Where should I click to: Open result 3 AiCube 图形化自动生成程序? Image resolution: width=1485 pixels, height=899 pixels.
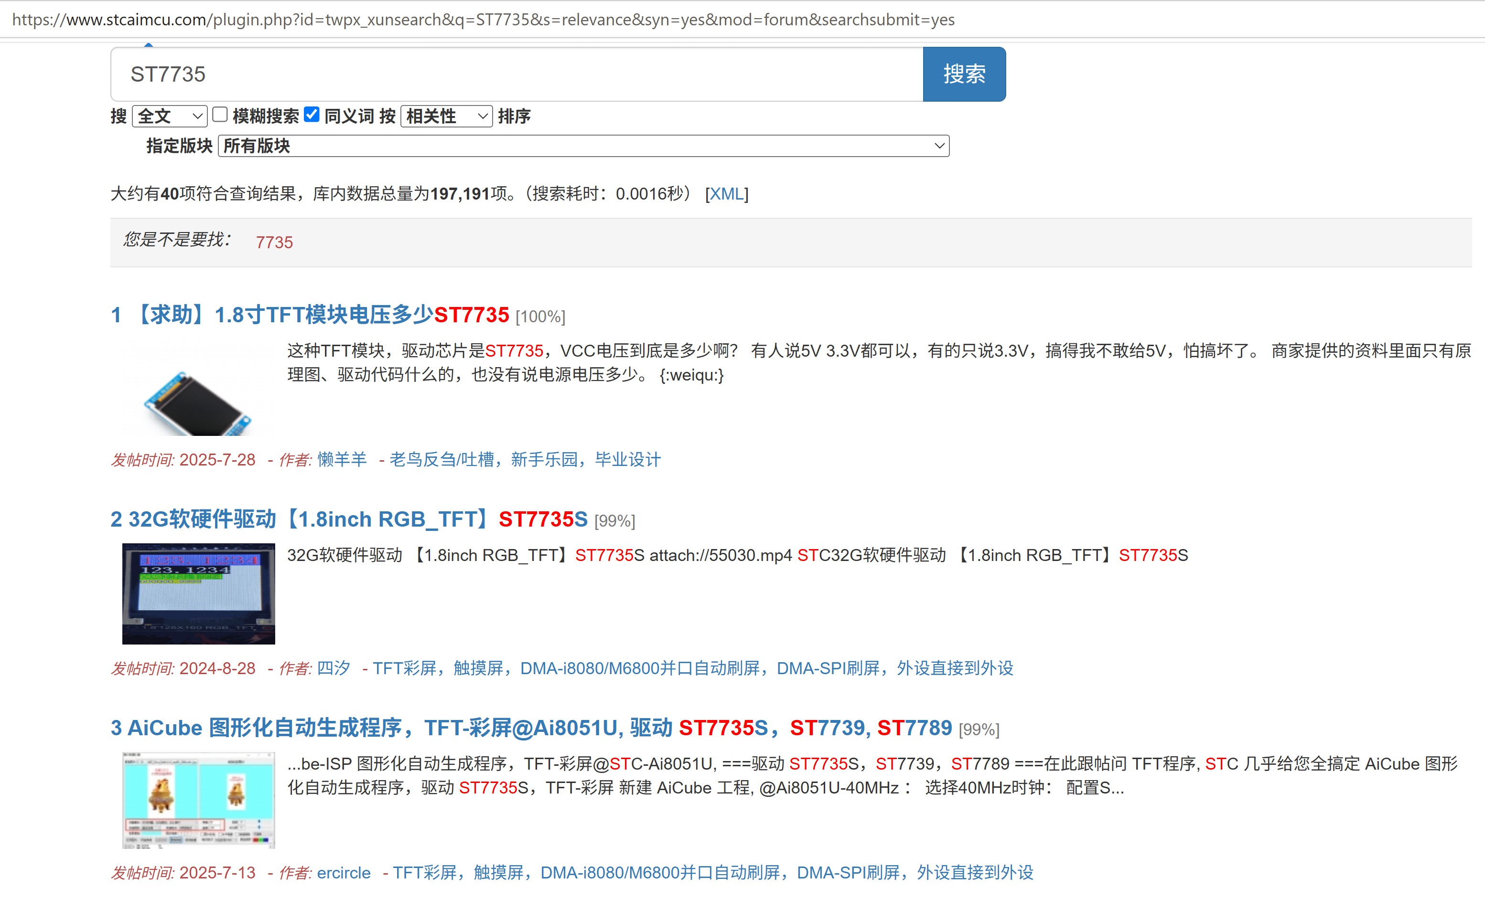click(x=531, y=728)
